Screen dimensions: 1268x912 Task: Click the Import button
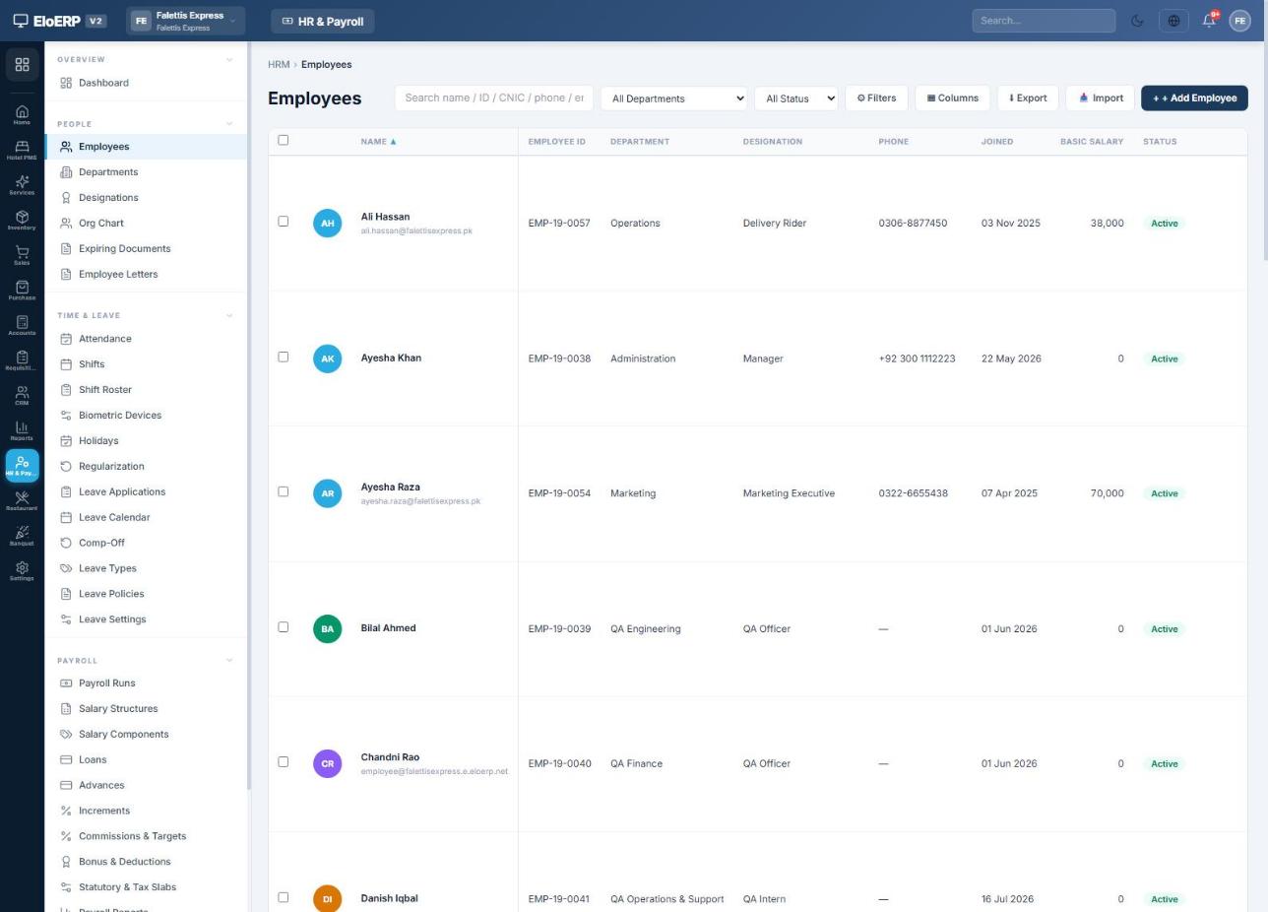click(1101, 98)
